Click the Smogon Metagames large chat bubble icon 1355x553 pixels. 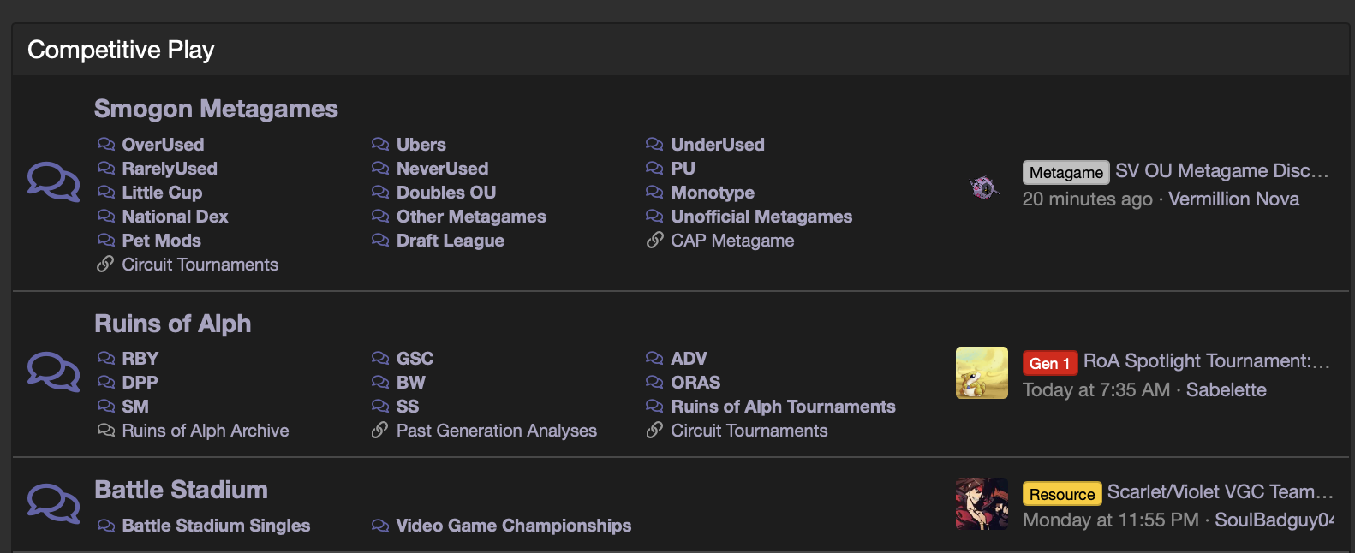[x=53, y=182]
